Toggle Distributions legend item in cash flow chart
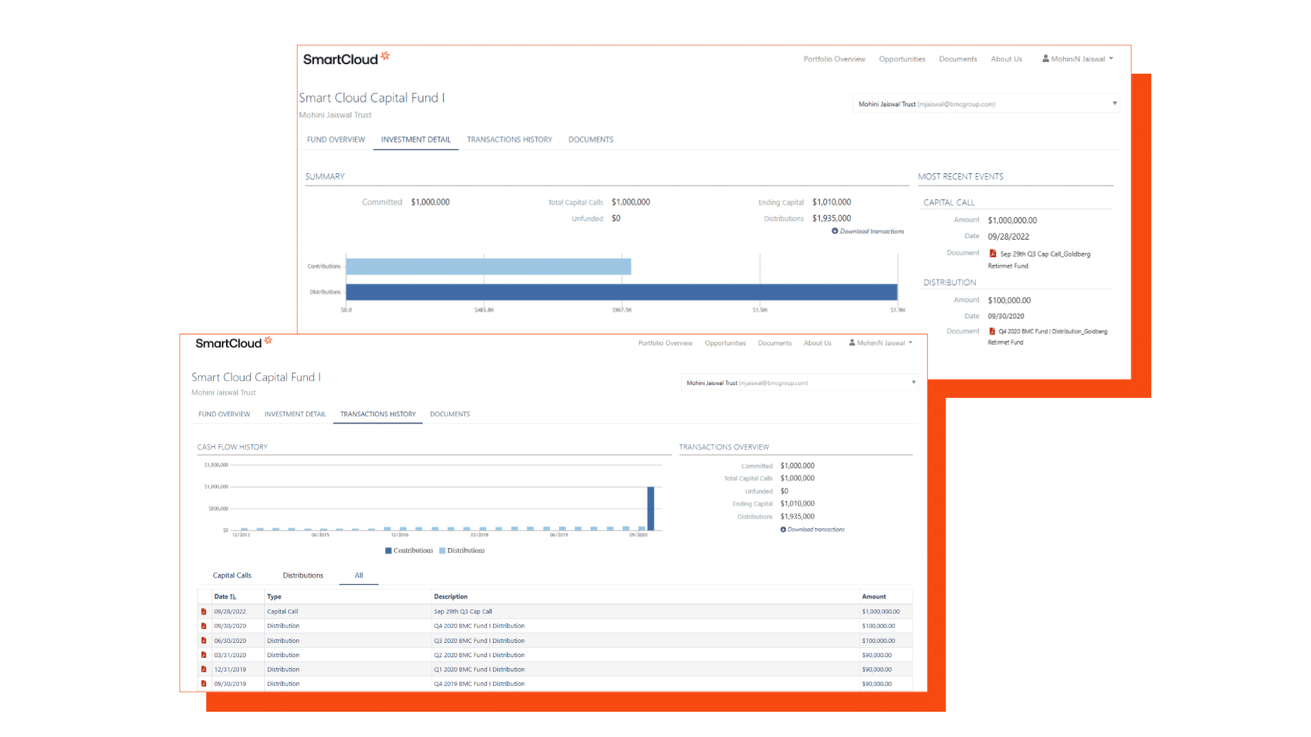Viewport: 1311px width, 737px height. coord(465,551)
